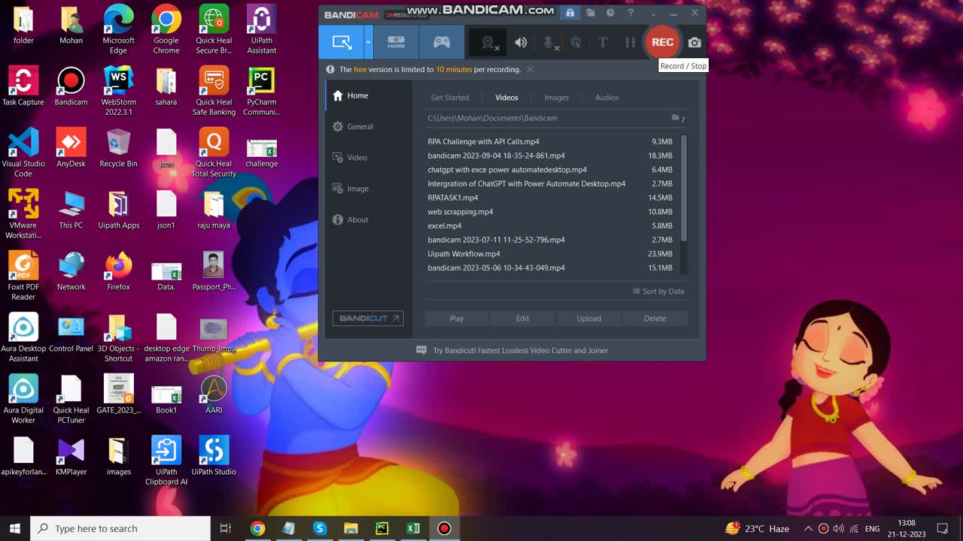Select game recording mode gamepad icon

pyautogui.click(x=442, y=42)
